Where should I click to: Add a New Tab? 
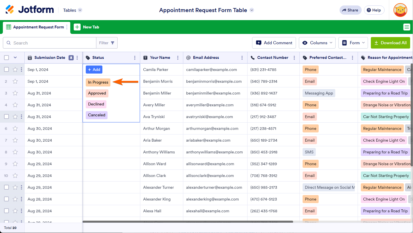click(x=87, y=27)
